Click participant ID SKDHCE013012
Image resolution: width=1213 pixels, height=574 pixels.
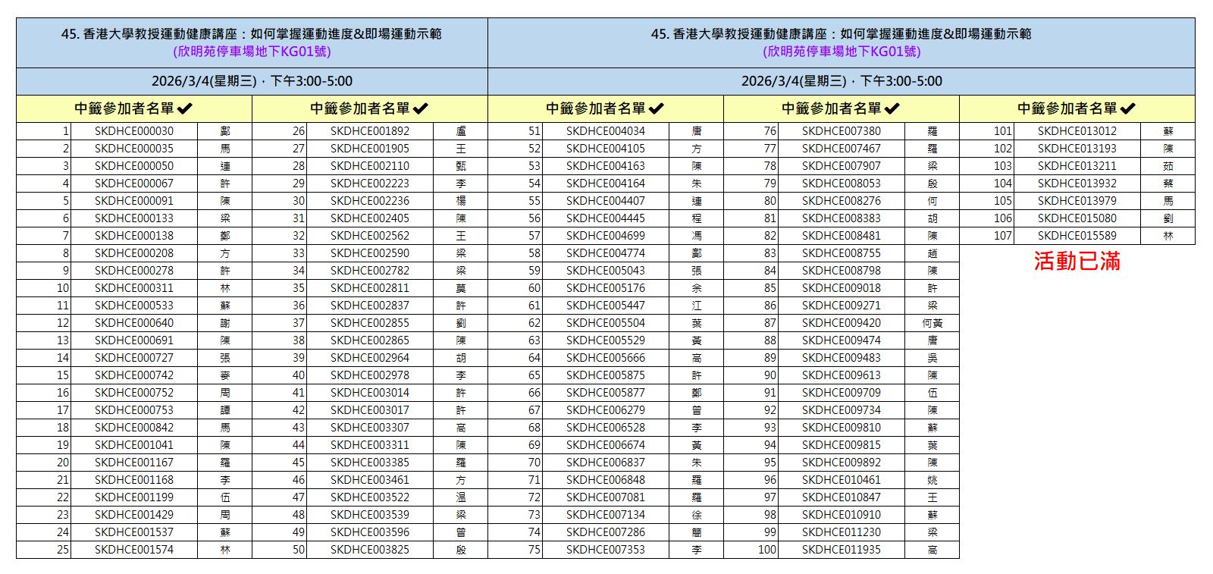(x=1077, y=131)
